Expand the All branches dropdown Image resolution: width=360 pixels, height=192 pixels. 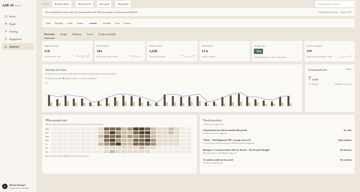[x=84, y=4]
